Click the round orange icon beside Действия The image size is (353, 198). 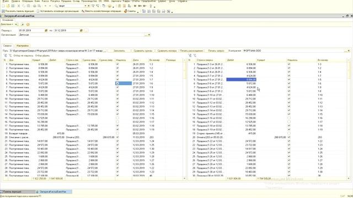(x=28, y=24)
